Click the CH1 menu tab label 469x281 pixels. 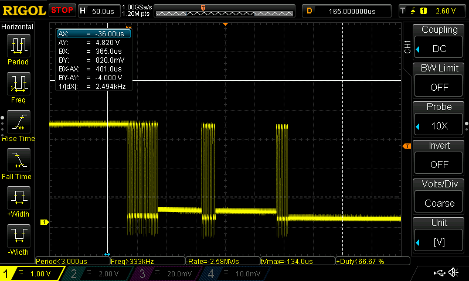[407, 47]
